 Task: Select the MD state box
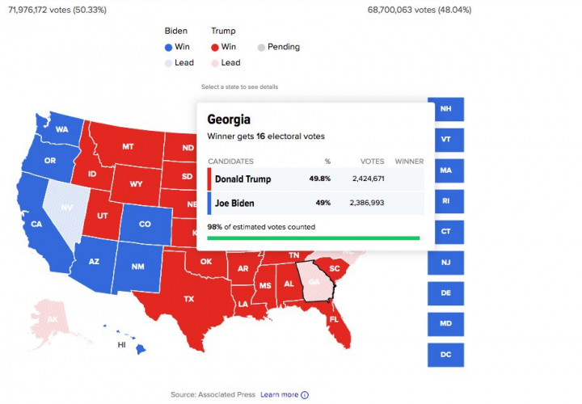(445, 324)
